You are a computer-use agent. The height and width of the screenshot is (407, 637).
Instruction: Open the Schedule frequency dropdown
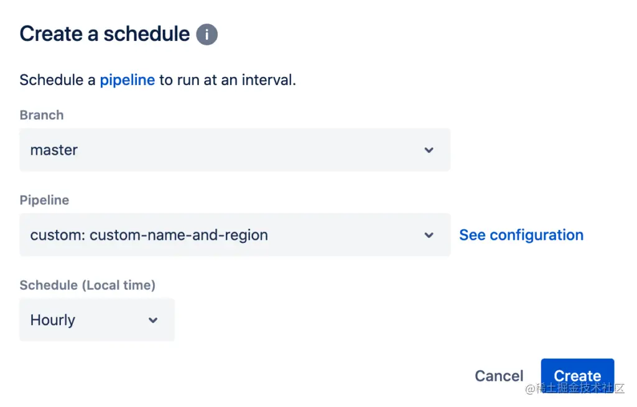[96, 320]
